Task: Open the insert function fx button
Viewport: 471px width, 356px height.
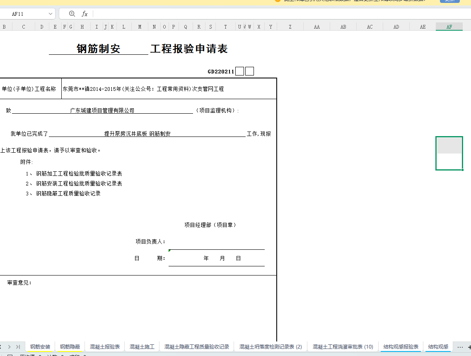Action: [85, 14]
